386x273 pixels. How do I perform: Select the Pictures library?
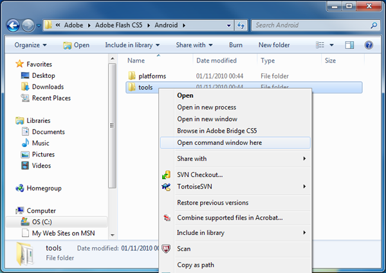click(38, 155)
